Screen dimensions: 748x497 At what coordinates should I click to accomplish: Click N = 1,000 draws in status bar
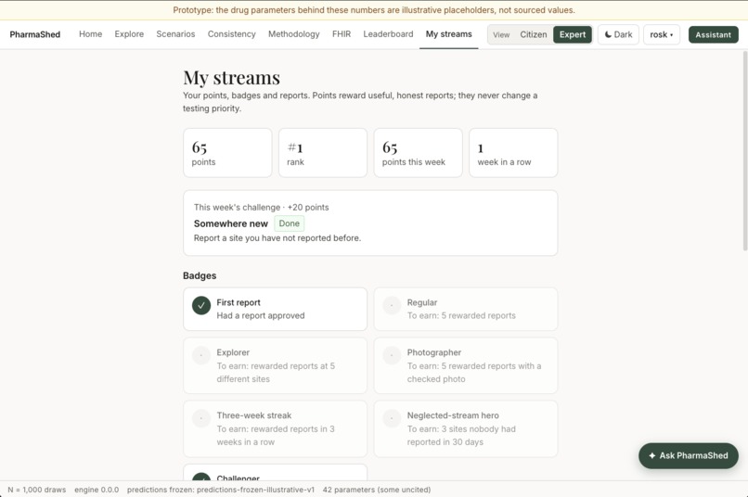pyautogui.click(x=37, y=490)
